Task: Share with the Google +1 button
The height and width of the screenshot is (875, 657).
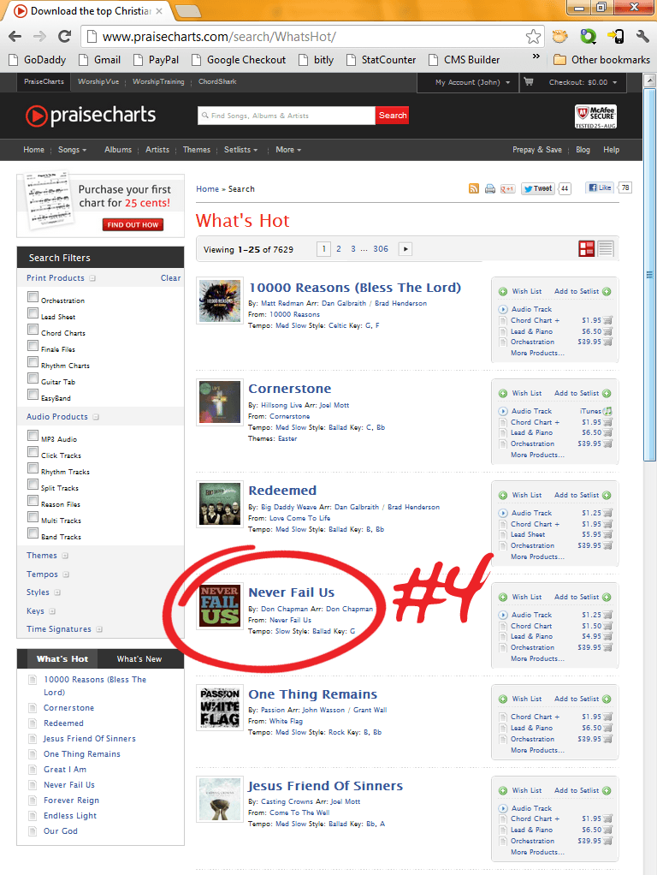Action: 507,188
